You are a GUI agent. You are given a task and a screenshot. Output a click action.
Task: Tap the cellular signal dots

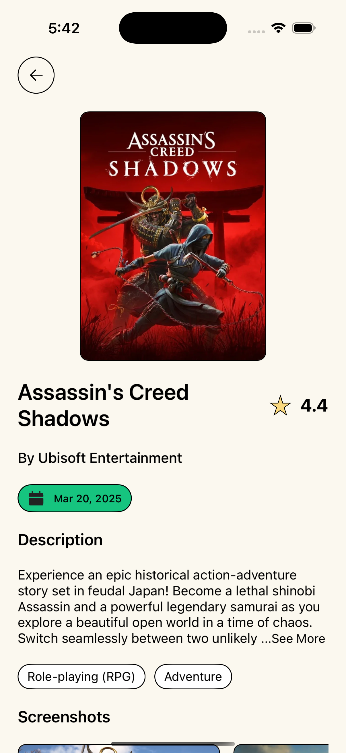(256, 32)
